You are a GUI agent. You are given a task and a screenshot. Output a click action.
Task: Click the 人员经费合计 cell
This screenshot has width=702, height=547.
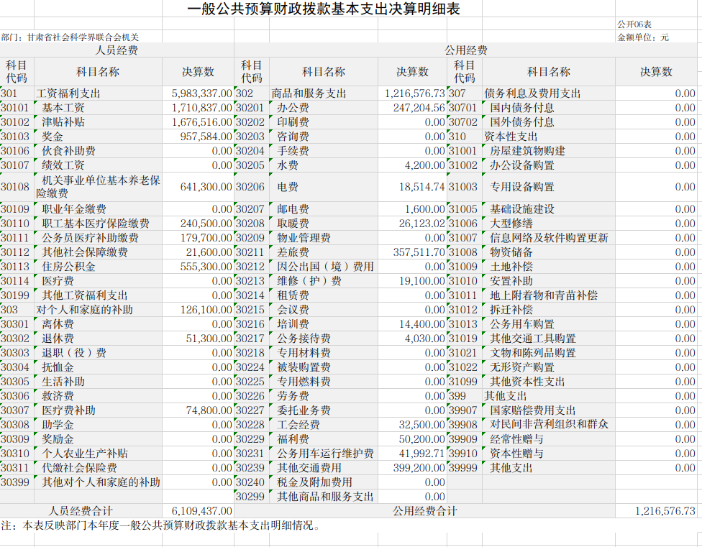pos(81,511)
